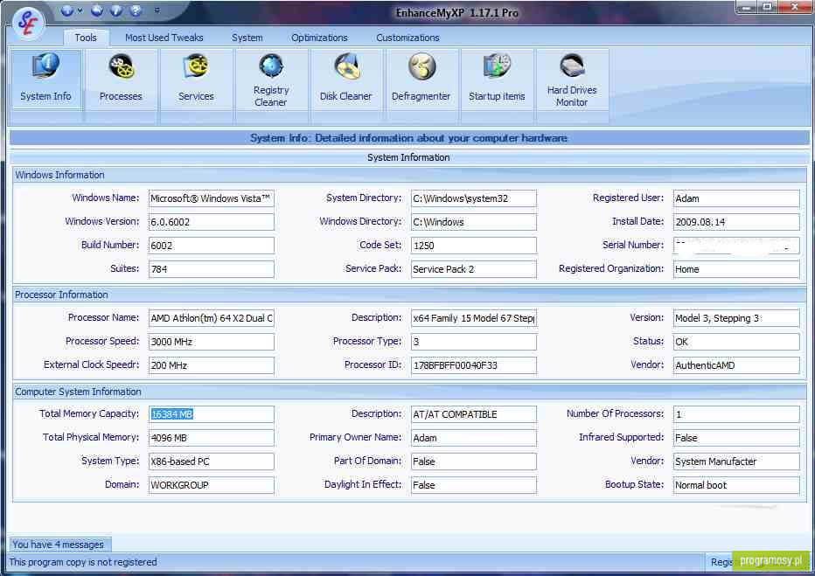The height and width of the screenshot is (576, 815).
Task: Focus the Number Of Processors field
Action: click(736, 414)
